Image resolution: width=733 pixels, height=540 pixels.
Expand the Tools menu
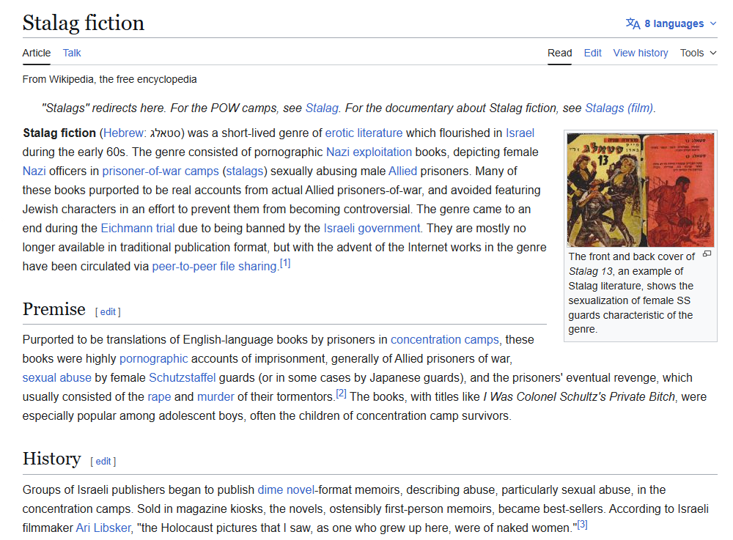(699, 53)
